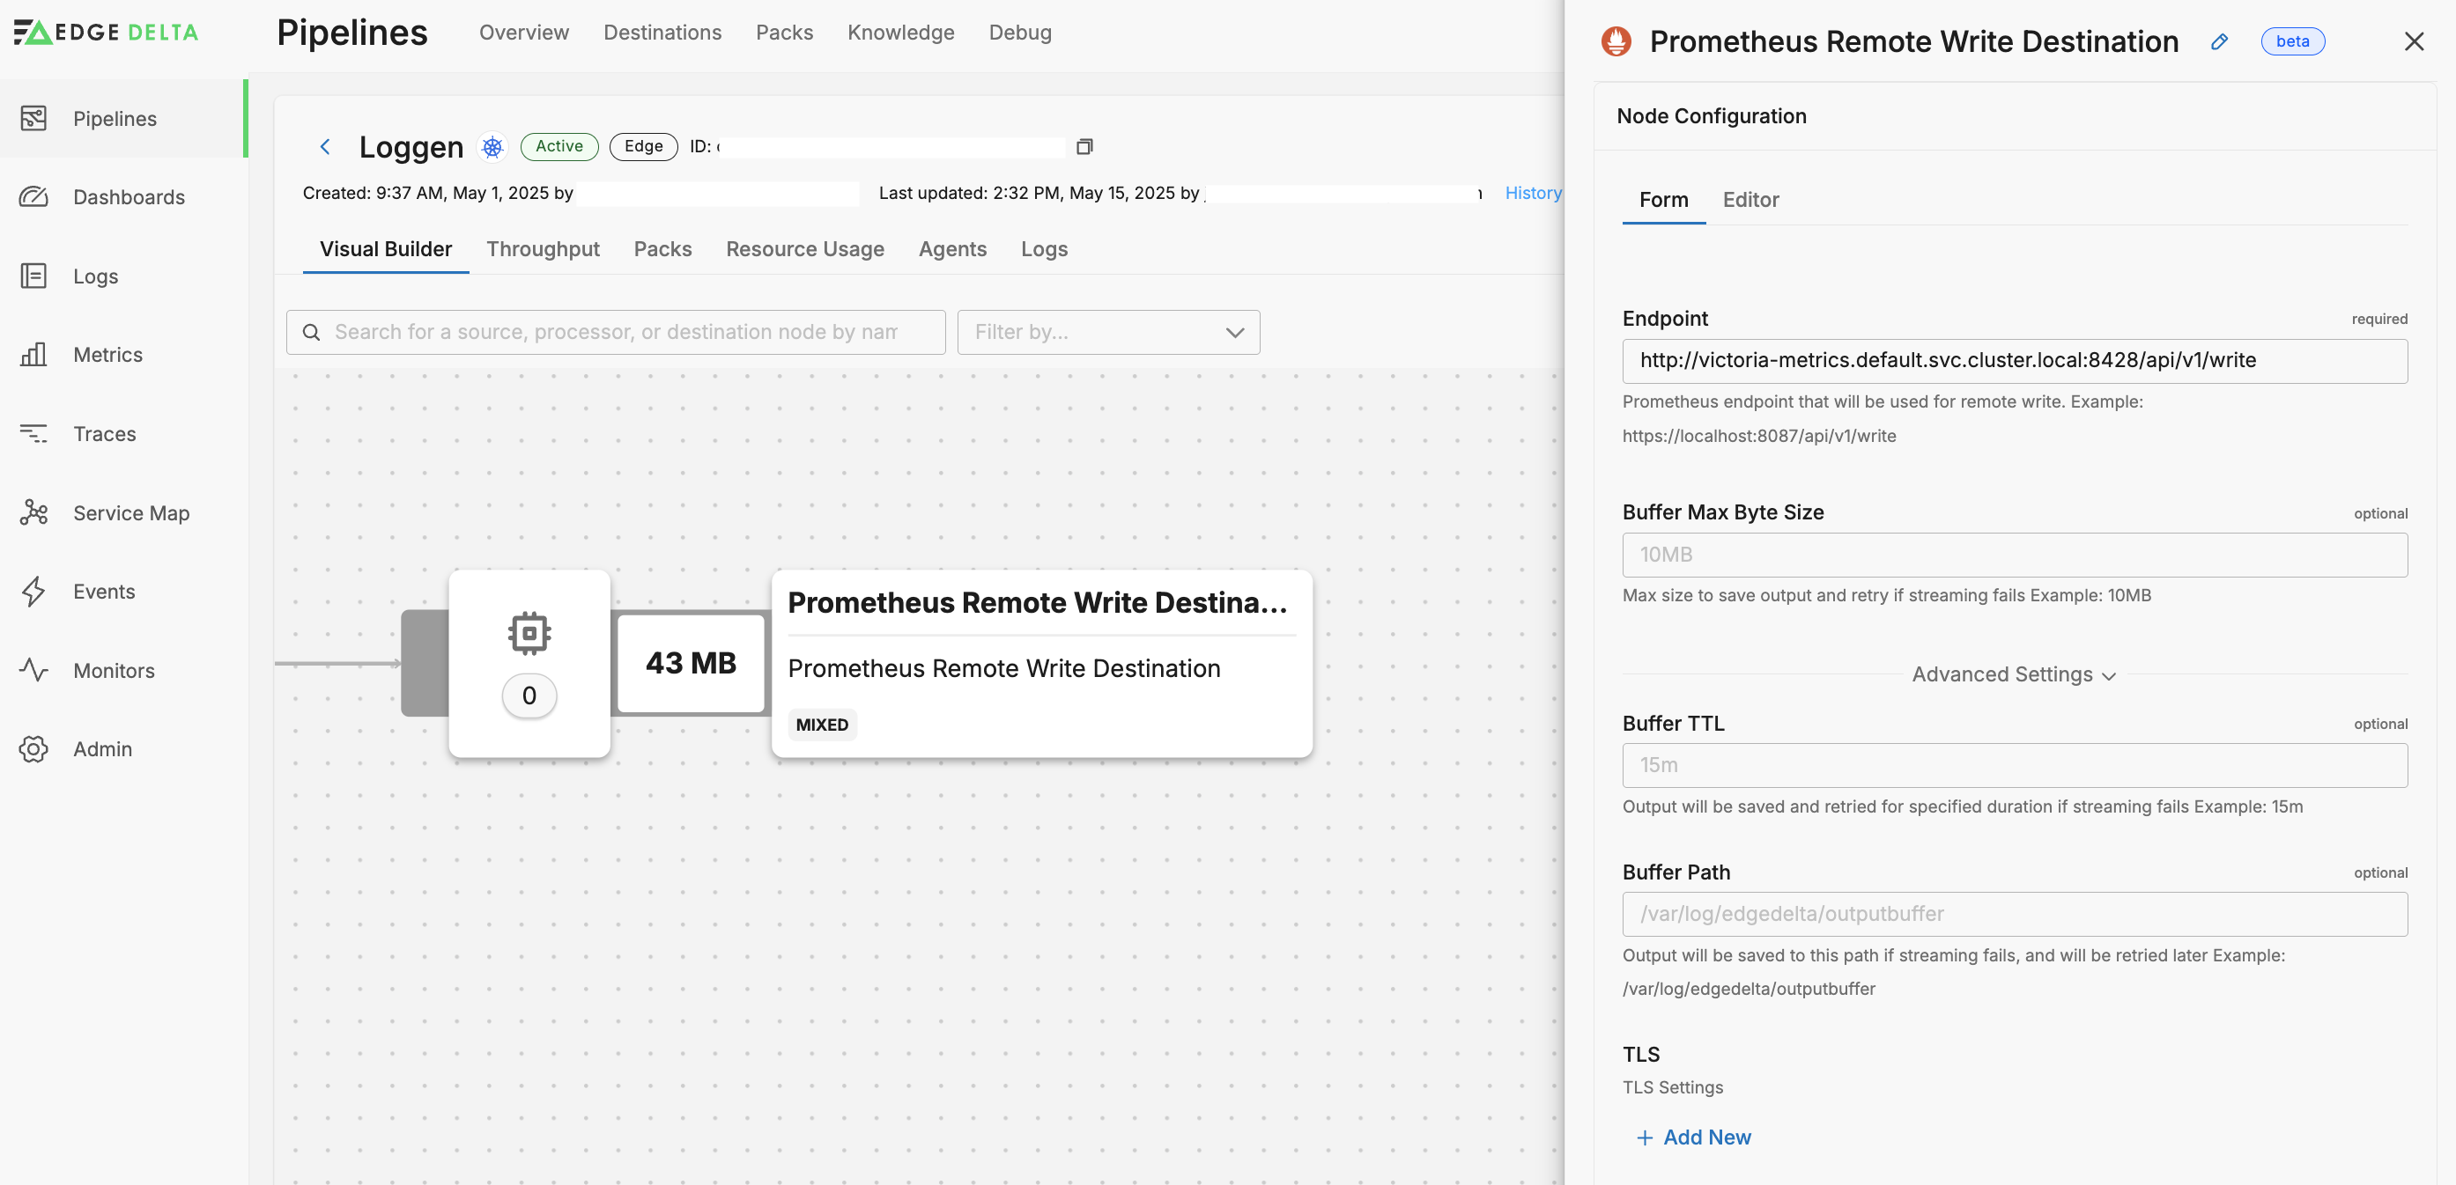The height and width of the screenshot is (1185, 2456).
Task: Click the MIXED tag on the node
Action: (822, 725)
